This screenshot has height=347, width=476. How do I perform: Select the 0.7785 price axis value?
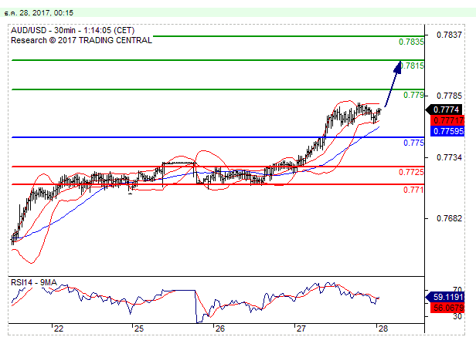point(449,96)
